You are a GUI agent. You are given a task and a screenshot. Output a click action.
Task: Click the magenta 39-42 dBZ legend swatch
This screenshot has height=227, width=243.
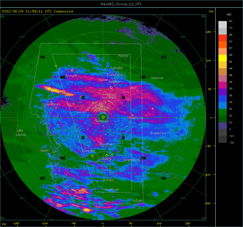222,85
